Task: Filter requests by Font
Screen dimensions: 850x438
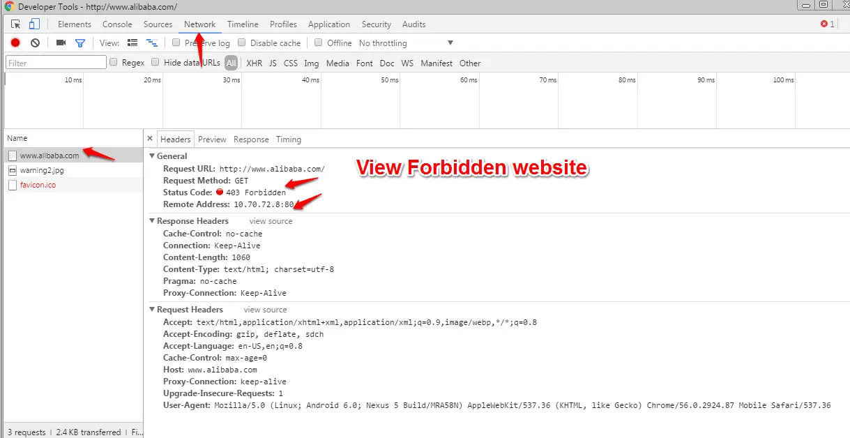Action: 365,63
